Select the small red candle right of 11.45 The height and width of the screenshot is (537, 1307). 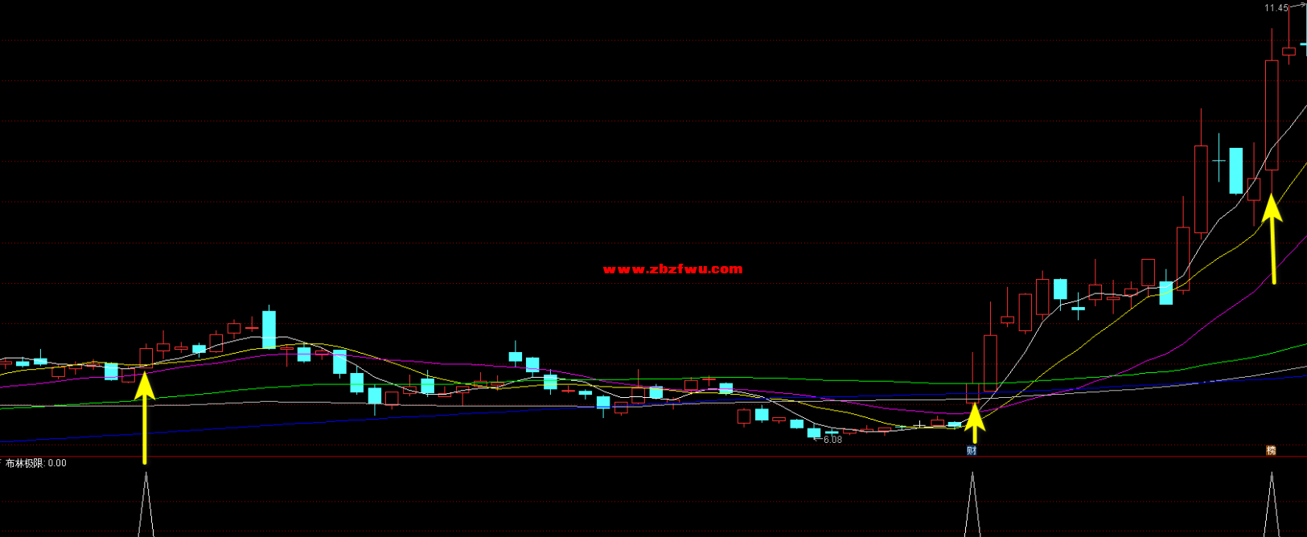[x=1289, y=52]
